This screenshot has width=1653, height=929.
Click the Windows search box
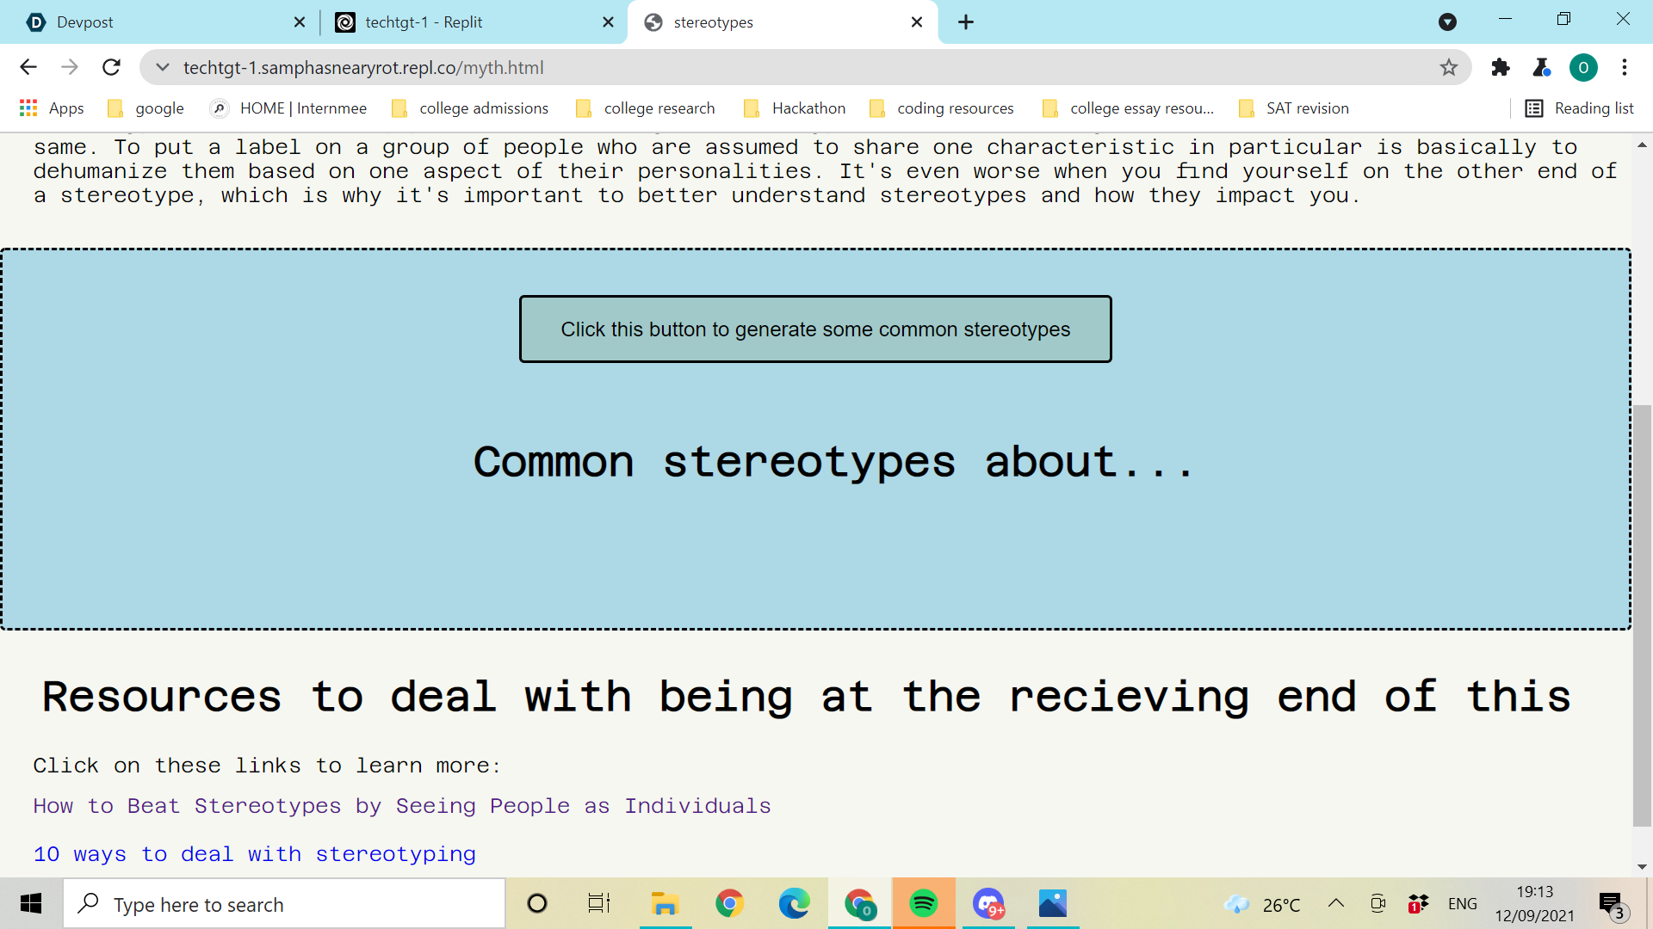284,904
